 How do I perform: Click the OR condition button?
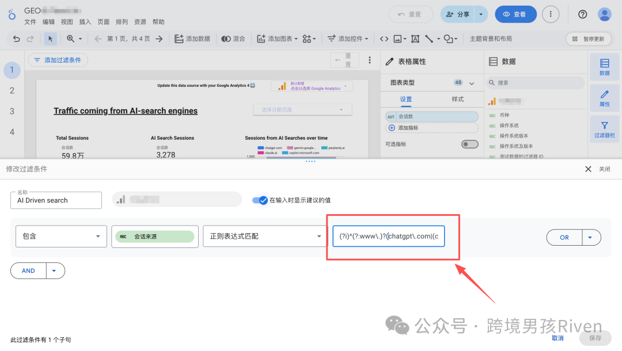click(564, 237)
